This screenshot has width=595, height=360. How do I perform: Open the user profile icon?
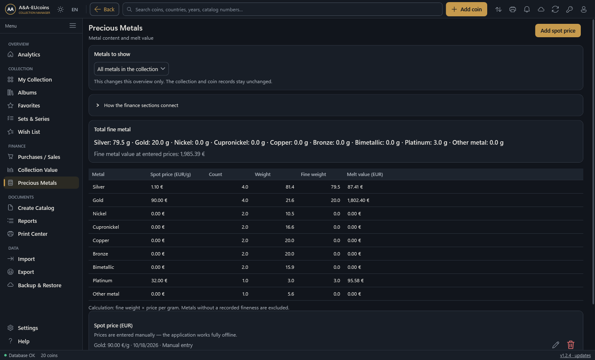(584, 10)
